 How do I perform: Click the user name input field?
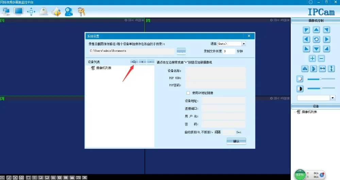click(224, 116)
